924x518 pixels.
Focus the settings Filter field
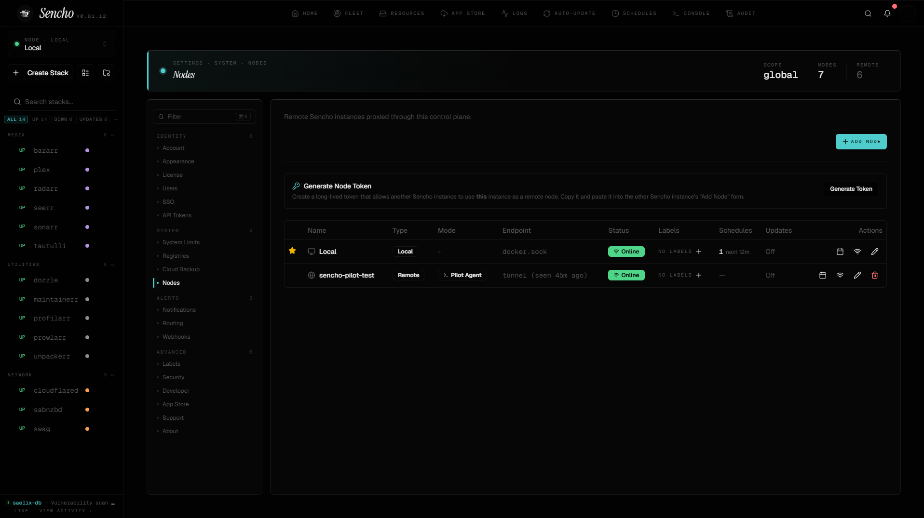pos(204,117)
